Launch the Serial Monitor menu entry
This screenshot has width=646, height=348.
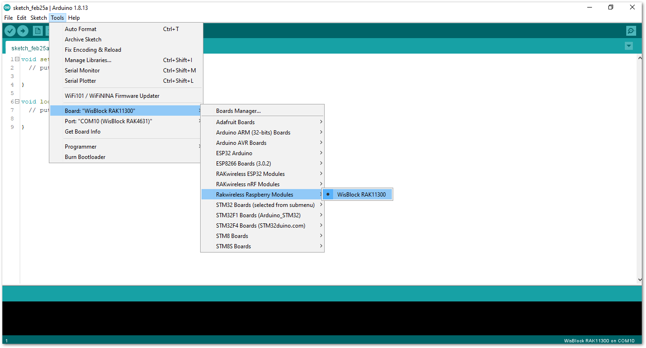pos(126,71)
